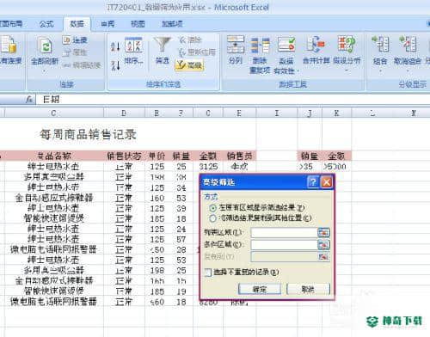The width and height of the screenshot is (430, 337).
Task: Select copy results to another location option
Action: (x=212, y=218)
